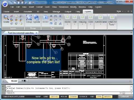Switch to the Manage ribbon tab
Image resolution: width=134 pixels, height=100 pixels.
coord(56,12)
